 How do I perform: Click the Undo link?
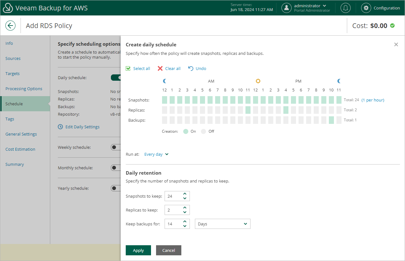coord(201,68)
